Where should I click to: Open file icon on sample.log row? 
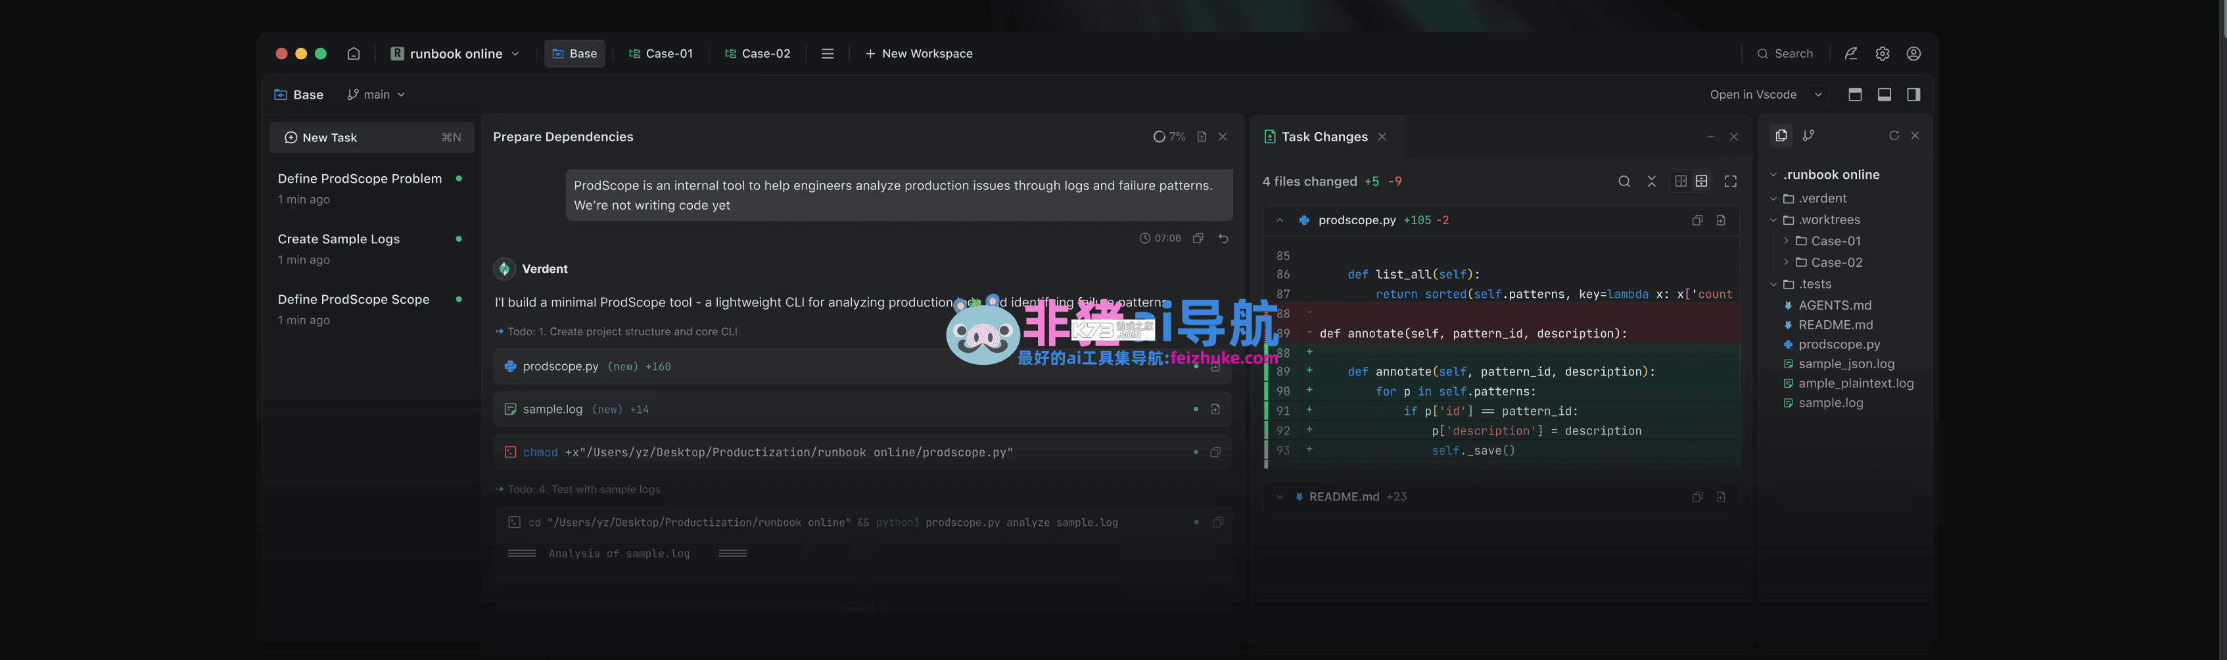1215,409
